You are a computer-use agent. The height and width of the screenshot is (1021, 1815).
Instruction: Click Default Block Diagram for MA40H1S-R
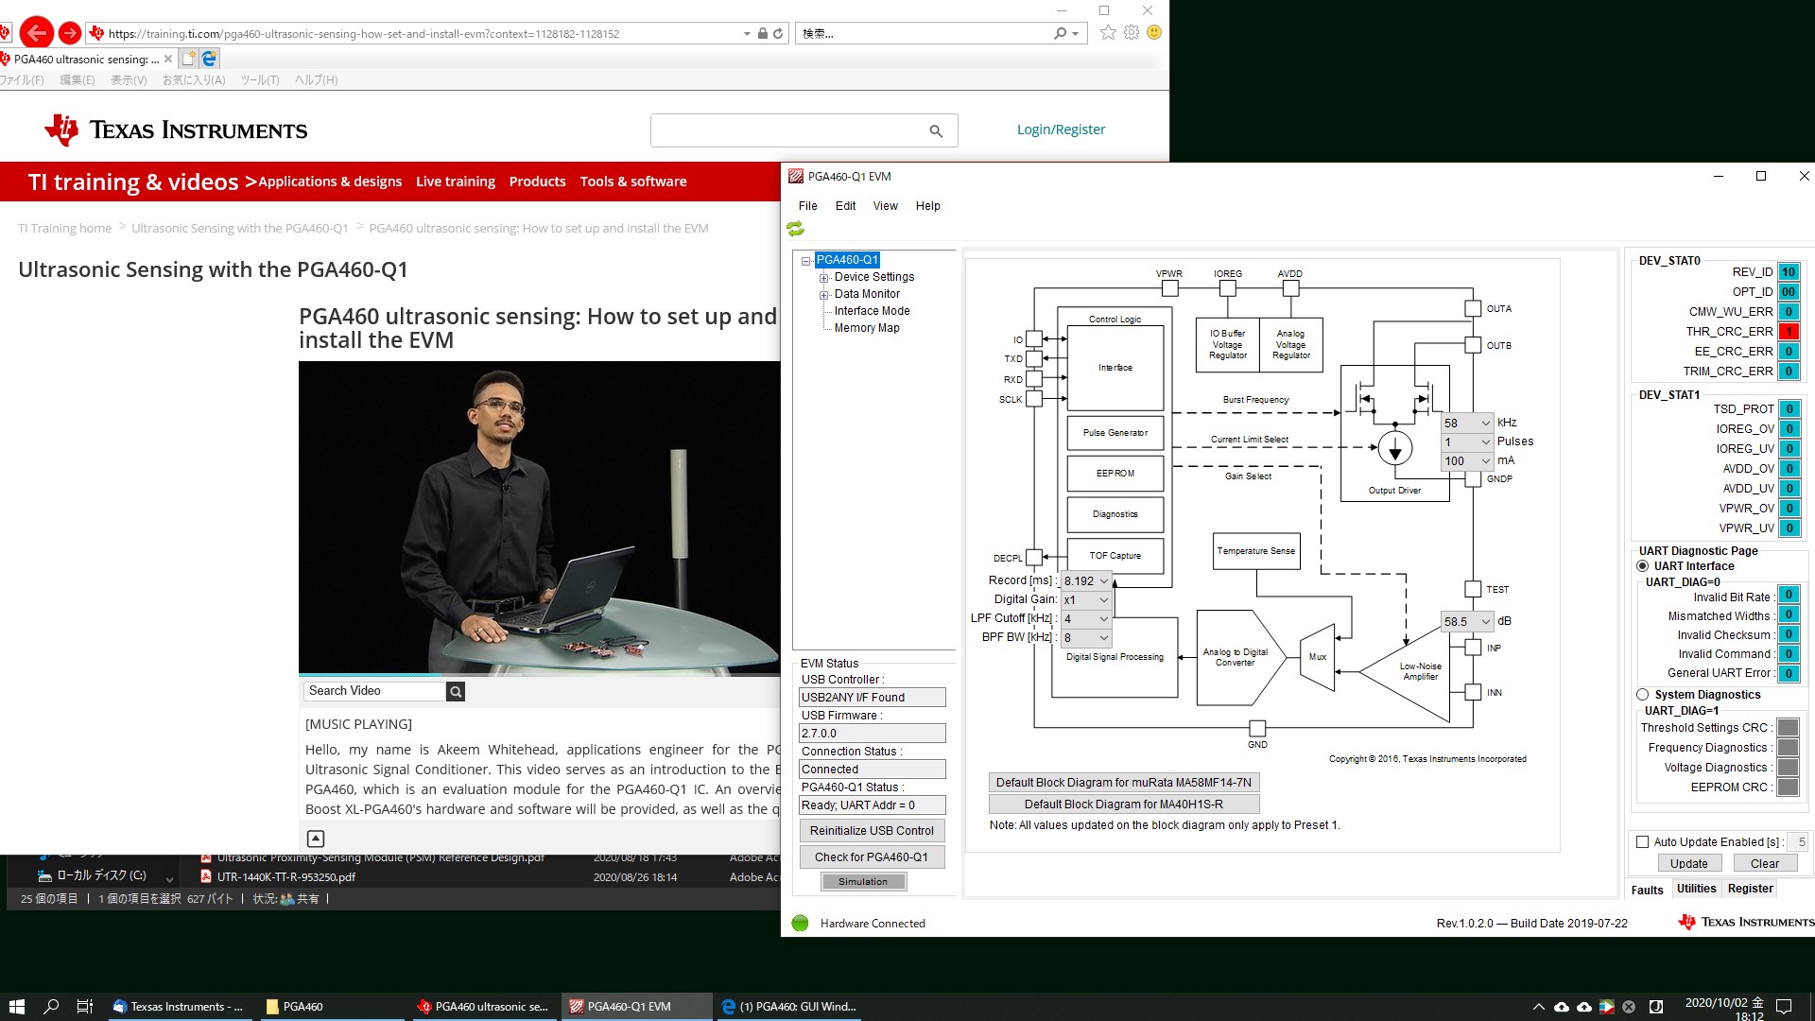pyautogui.click(x=1124, y=805)
